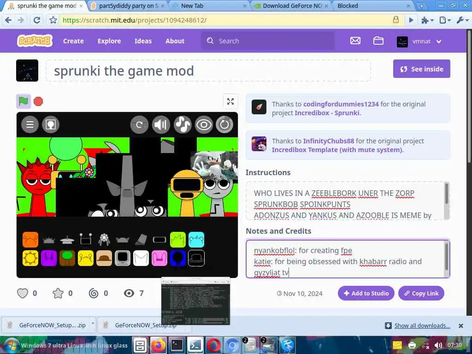
Task: Open InfinityChubs88 profile link
Action: point(328,141)
